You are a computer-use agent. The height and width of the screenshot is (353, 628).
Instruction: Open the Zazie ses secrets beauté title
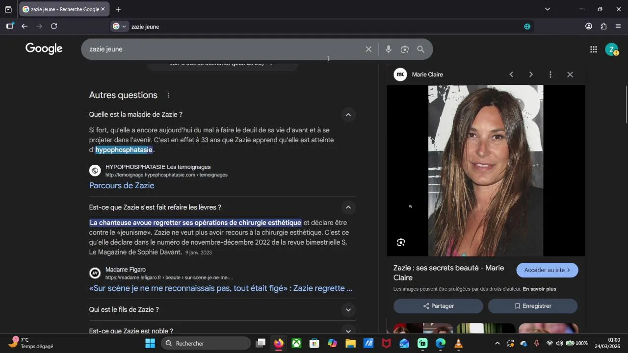click(448, 273)
